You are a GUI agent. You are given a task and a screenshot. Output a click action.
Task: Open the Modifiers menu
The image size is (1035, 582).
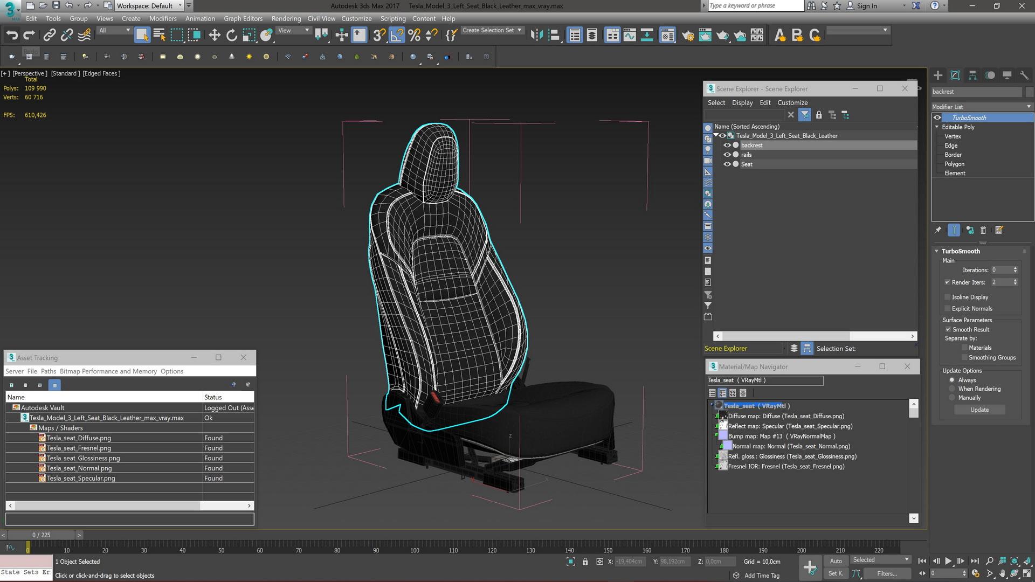[x=163, y=18]
